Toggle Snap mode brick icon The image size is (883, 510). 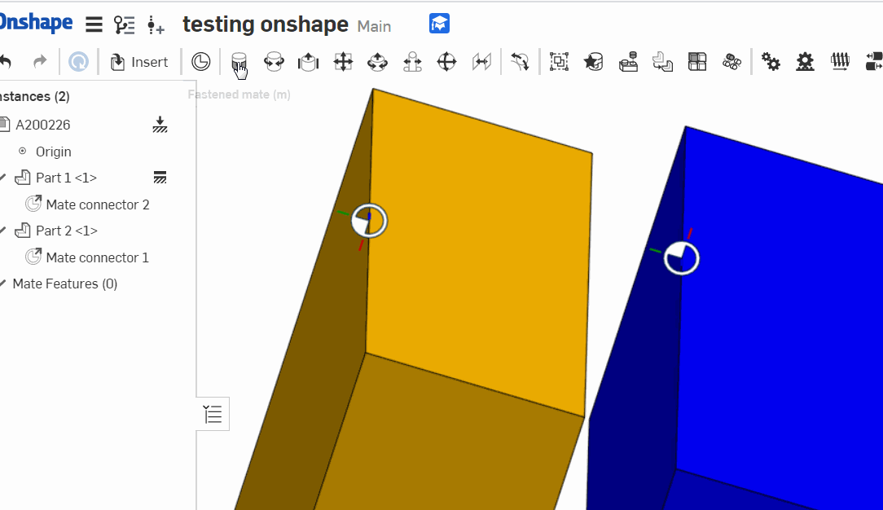pyautogui.click(x=628, y=61)
